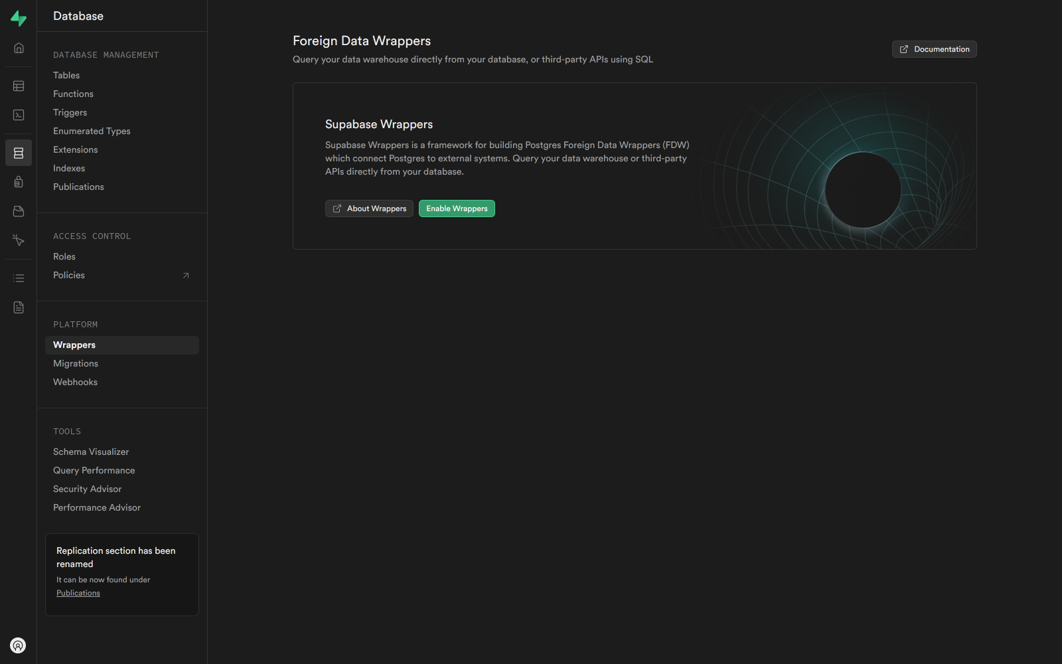Click the Replication section renamed notice title
The image size is (1062, 664).
point(116,557)
